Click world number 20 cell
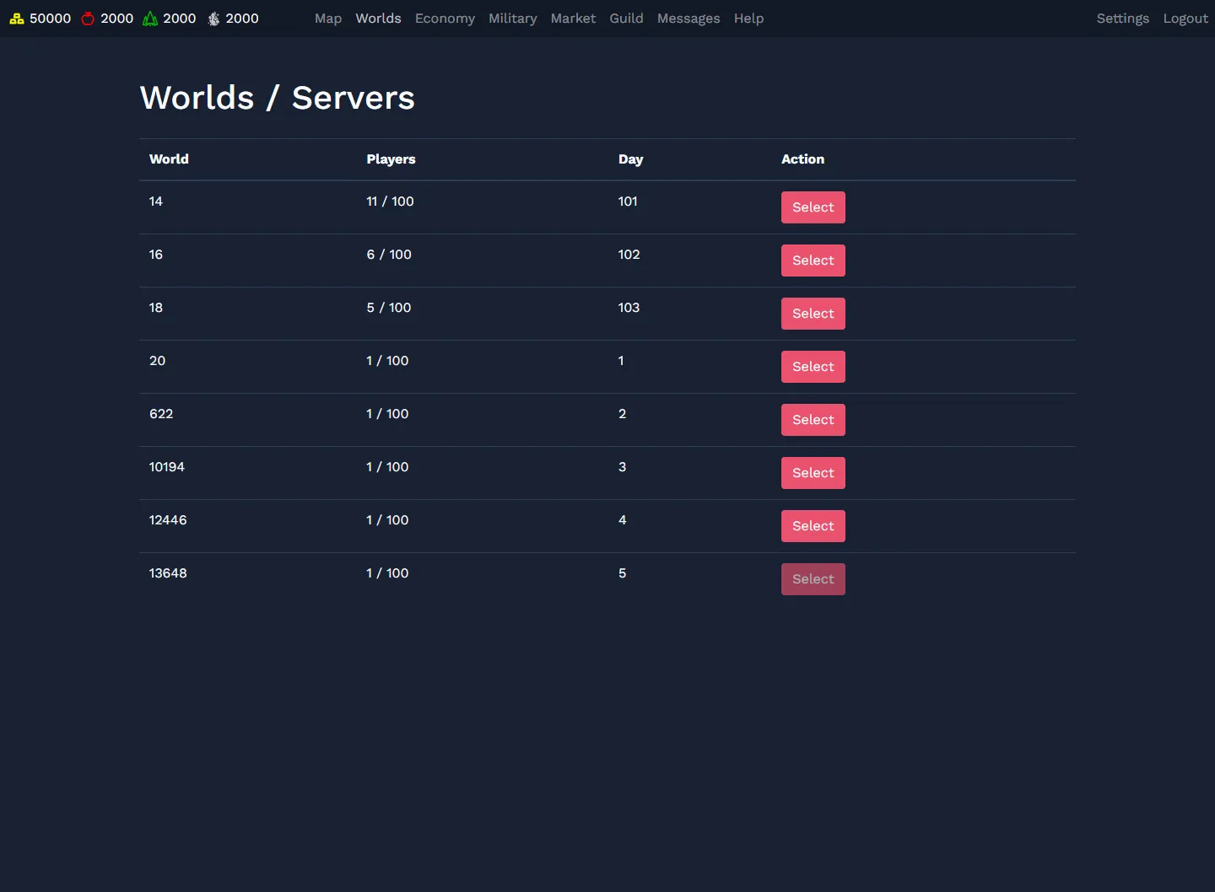Viewport: 1215px width, 892px height. (158, 361)
